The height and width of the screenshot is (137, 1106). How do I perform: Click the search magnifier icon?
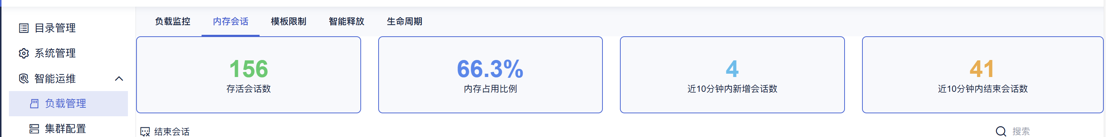(x=1001, y=131)
